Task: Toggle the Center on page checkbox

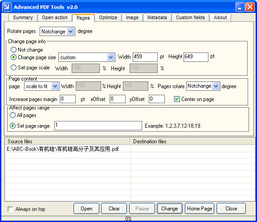Action: point(177,99)
